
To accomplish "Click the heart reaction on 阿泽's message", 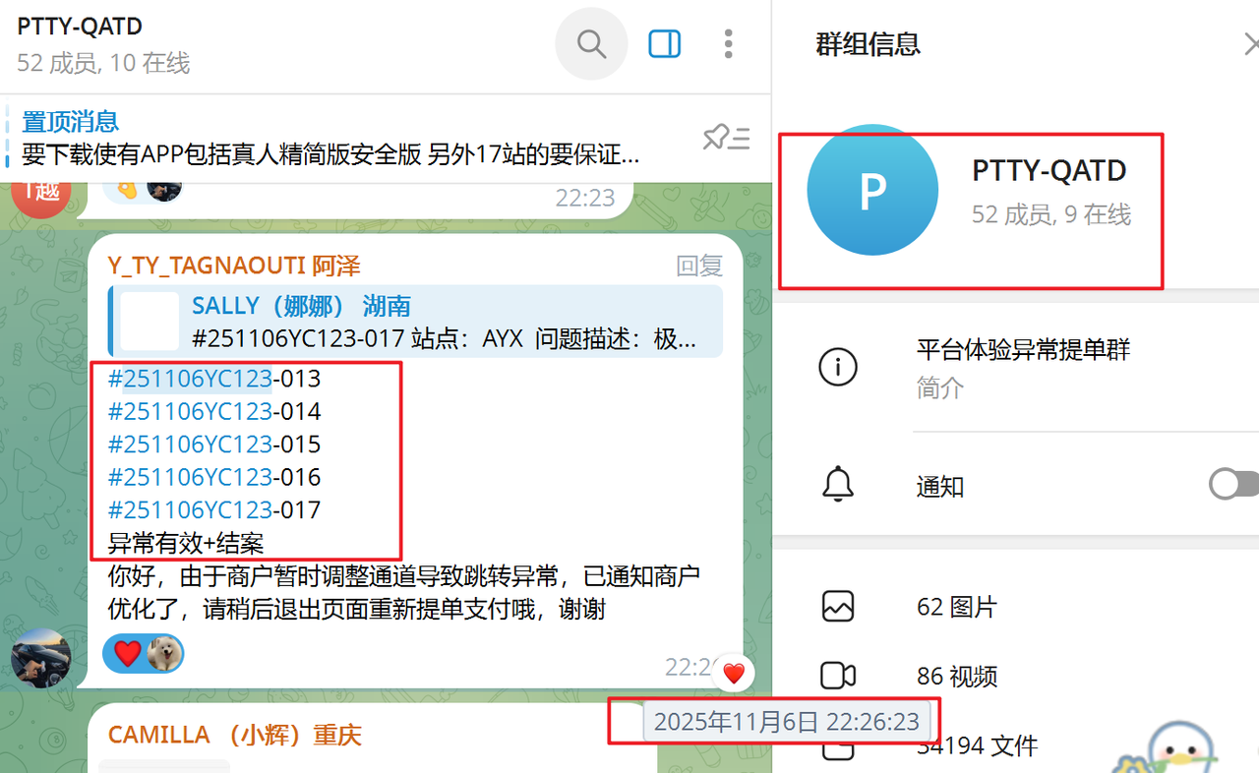I will tap(128, 653).
